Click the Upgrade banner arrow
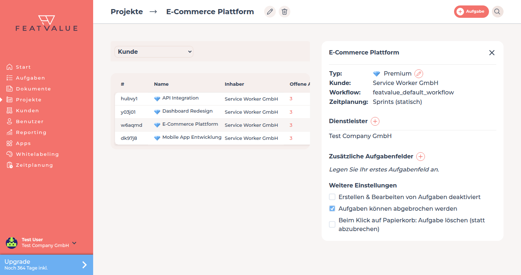 tap(84, 265)
